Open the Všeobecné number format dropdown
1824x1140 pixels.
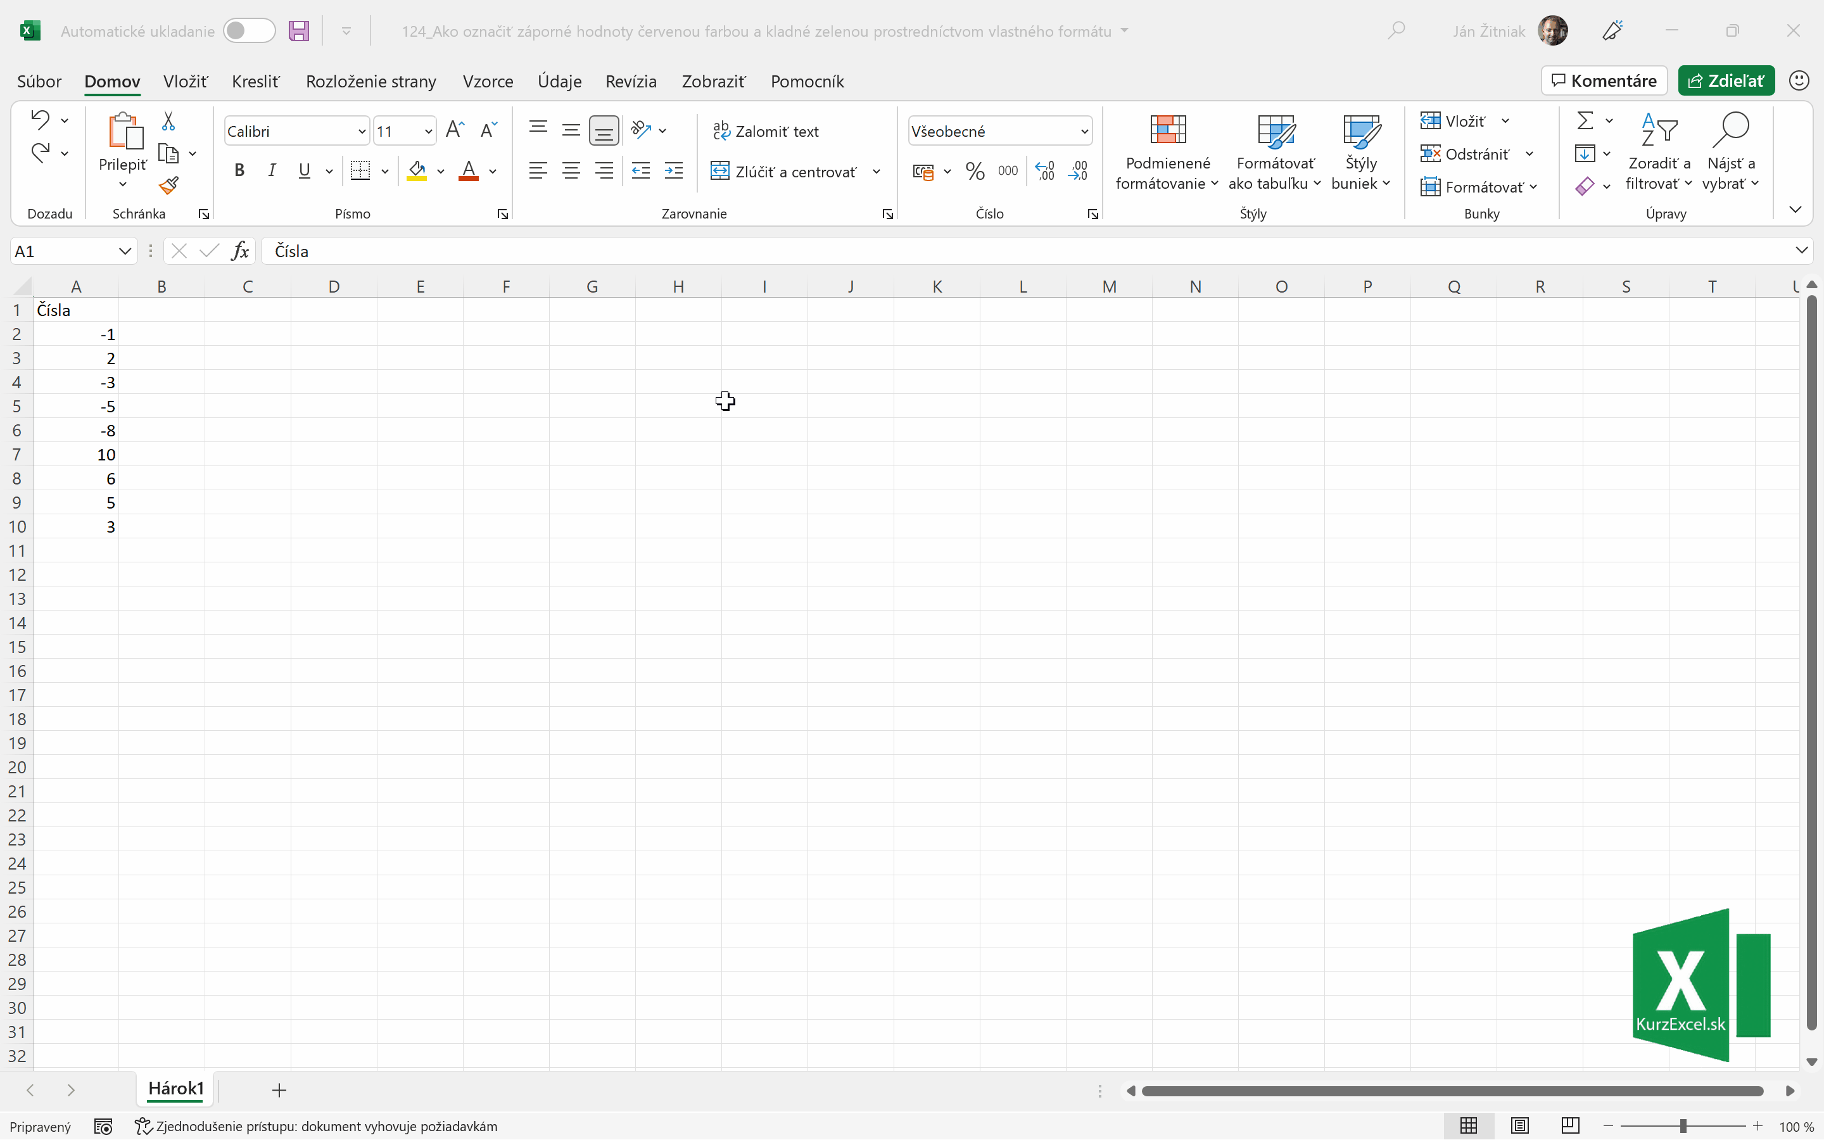[1085, 131]
